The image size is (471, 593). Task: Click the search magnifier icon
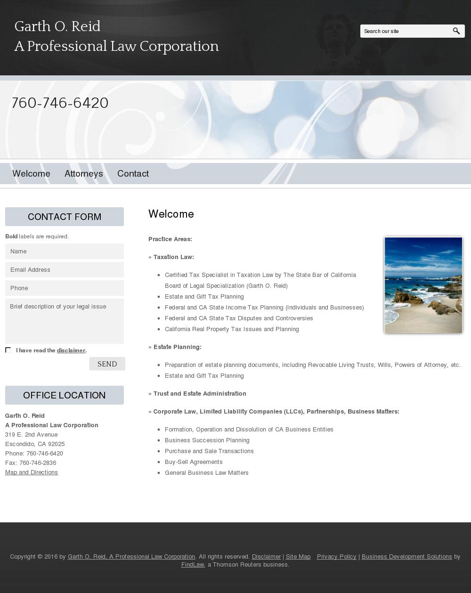pos(456,31)
